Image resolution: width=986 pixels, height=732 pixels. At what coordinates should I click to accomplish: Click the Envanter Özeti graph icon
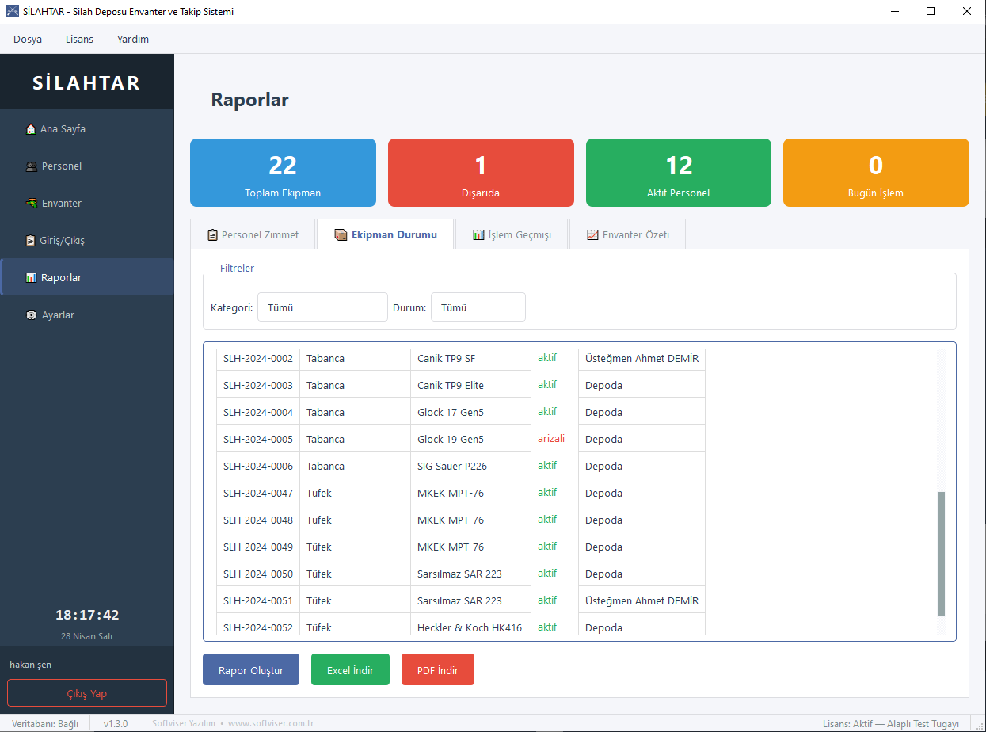(592, 235)
